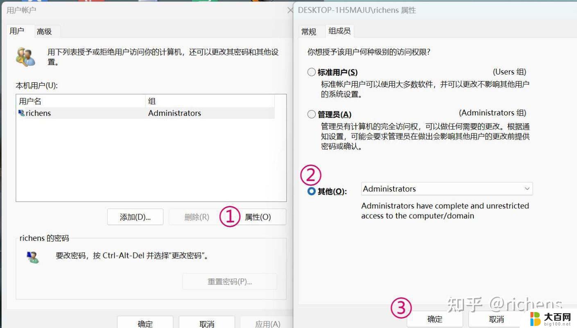Click the 用户名 column header
577x328 pixels.
click(x=81, y=101)
